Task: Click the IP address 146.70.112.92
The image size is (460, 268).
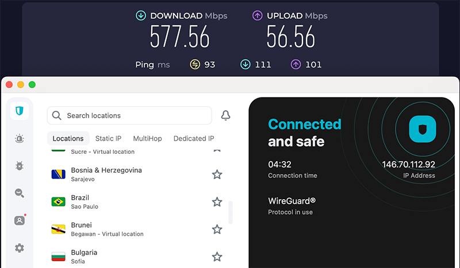Action: [x=409, y=164]
